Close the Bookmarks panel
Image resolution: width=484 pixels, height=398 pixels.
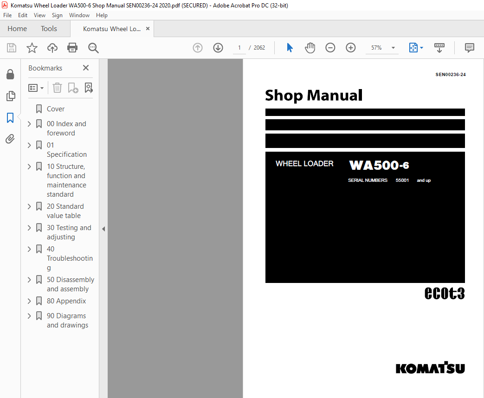point(86,68)
